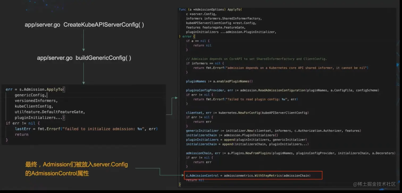This screenshot has height=193, width=402.
Task: Click the 'c.AdmissionControl = admissionmetrics.WithStepMetrics(admissionChain)' line
Action: pyautogui.click(x=248, y=175)
